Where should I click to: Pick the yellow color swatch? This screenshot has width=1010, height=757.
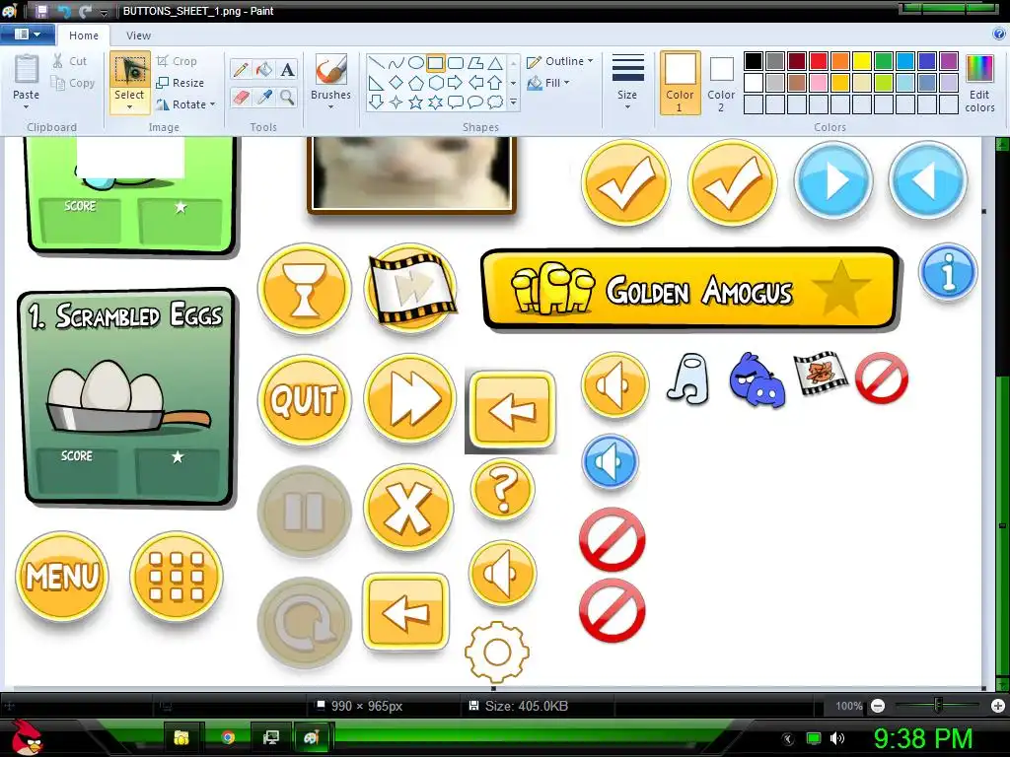click(x=862, y=61)
